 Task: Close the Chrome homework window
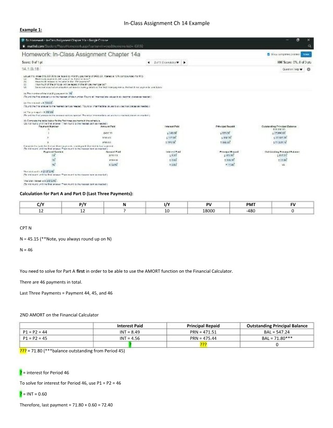point(308,40)
